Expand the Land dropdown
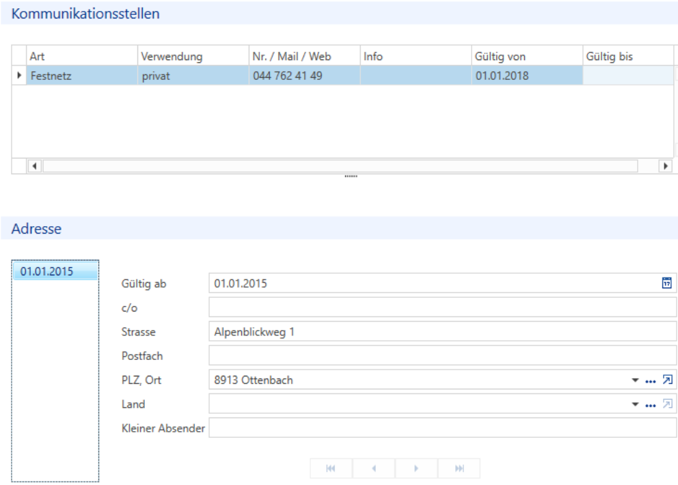678x485 pixels. (x=635, y=404)
